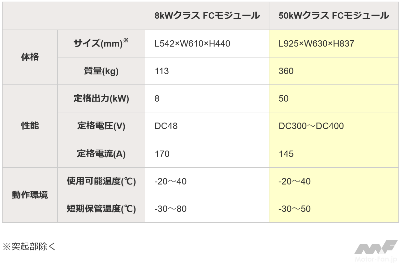Click the 定格出力(kW) row label
This screenshot has width=401, height=266.
(101, 98)
